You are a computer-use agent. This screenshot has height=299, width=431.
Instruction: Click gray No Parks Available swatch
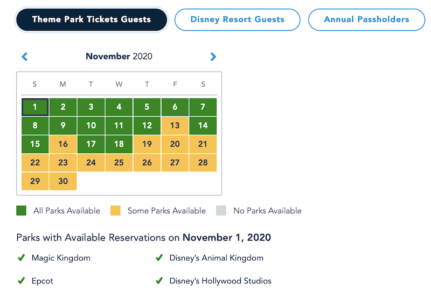click(221, 211)
